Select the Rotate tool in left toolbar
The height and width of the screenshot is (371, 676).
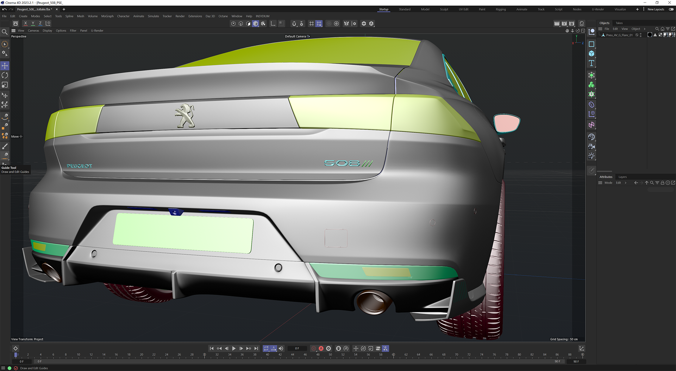click(5, 76)
